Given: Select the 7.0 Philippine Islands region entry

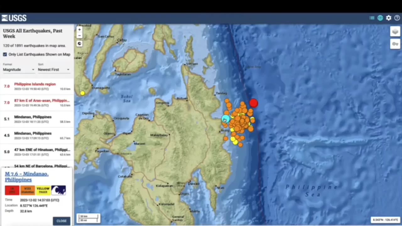Looking at the screenshot, I should pyautogui.click(x=37, y=86).
